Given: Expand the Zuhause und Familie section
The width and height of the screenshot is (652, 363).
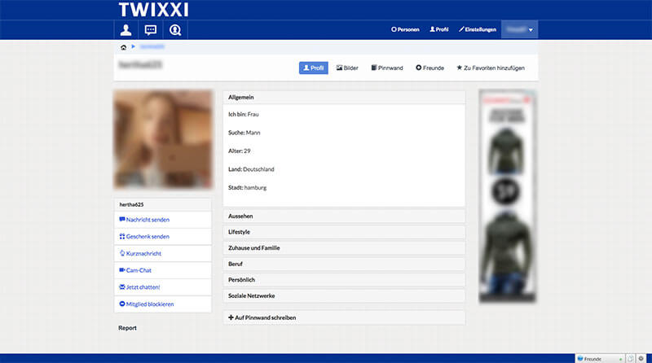Looking at the screenshot, I should (343, 248).
